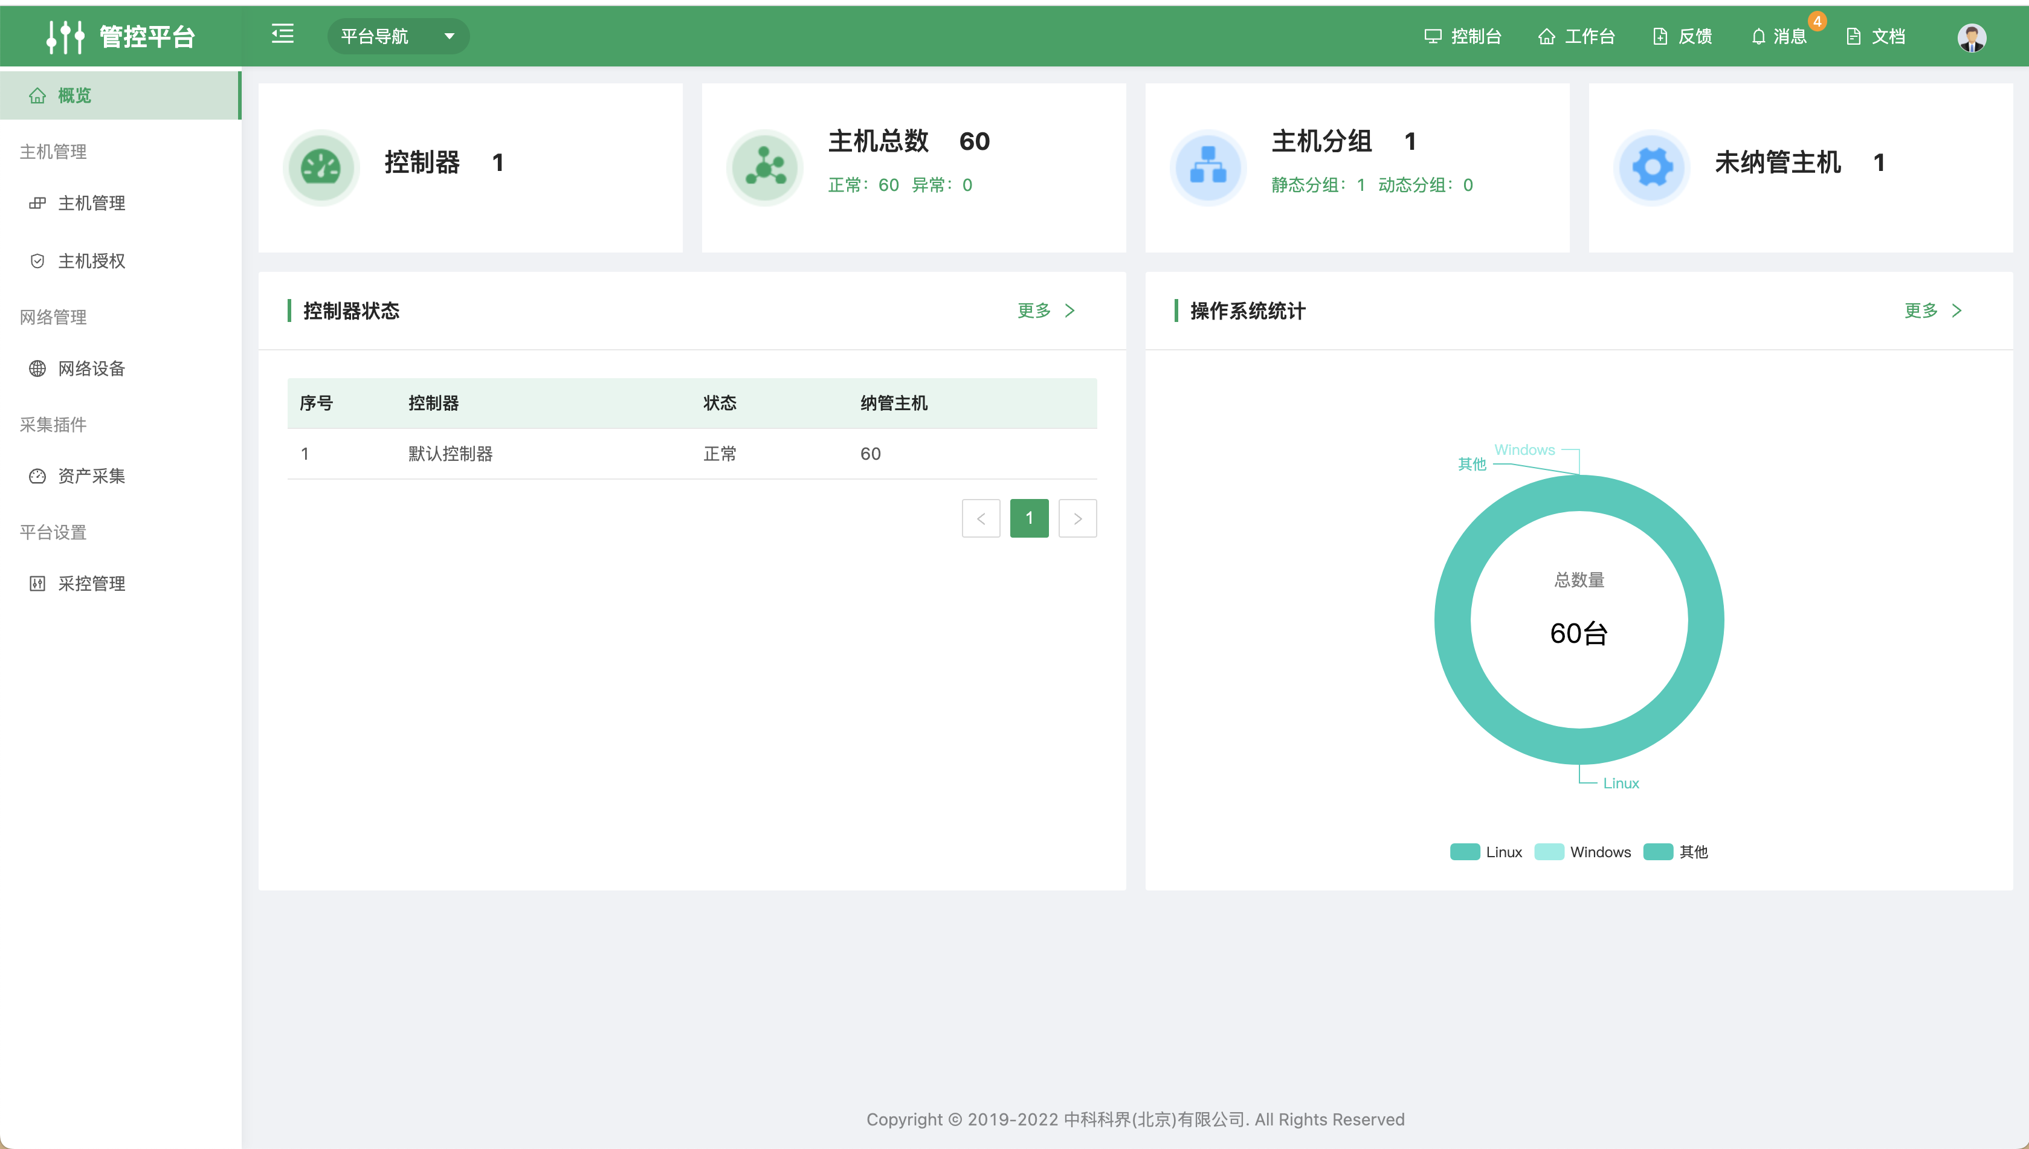Viewport: 2029px width, 1149px height.
Task: Open the 平台导航 dropdown
Action: pos(398,36)
